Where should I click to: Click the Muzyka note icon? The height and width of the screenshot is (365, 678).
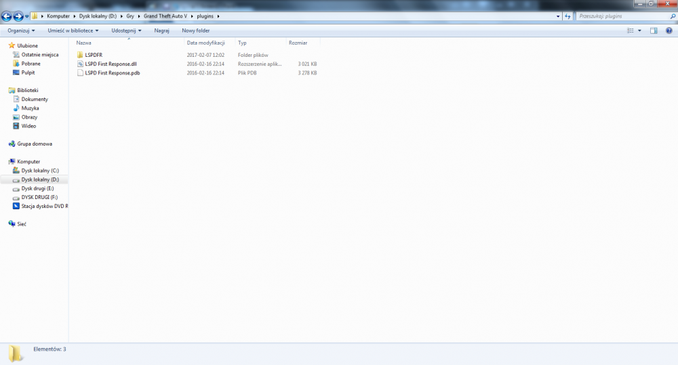pyautogui.click(x=16, y=108)
